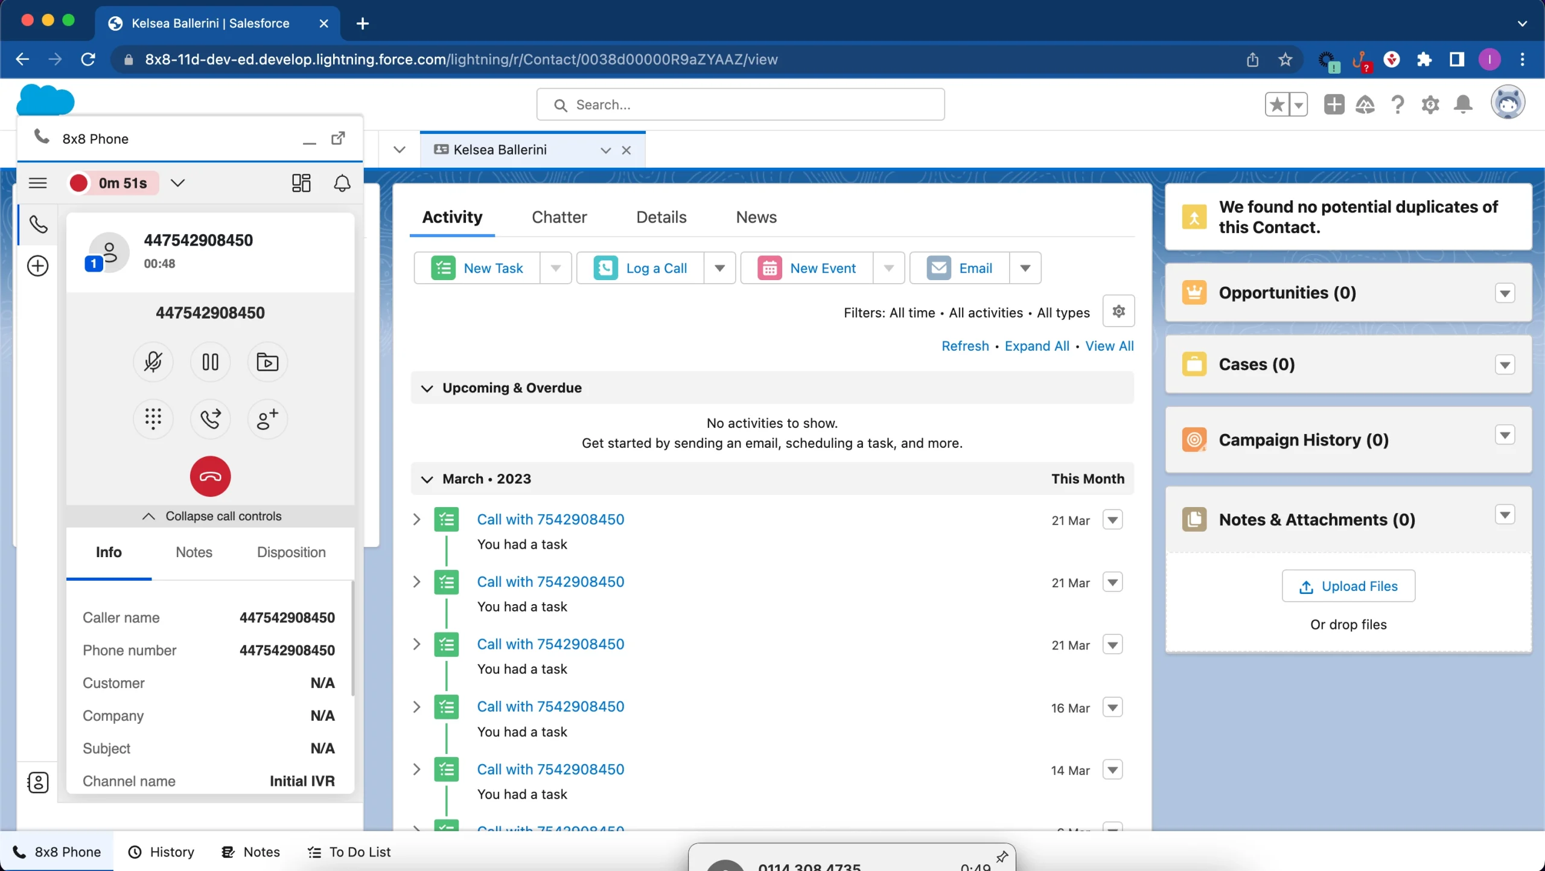The image size is (1545, 871).
Task: Click the Upload Files button
Action: tap(1348, 586)
